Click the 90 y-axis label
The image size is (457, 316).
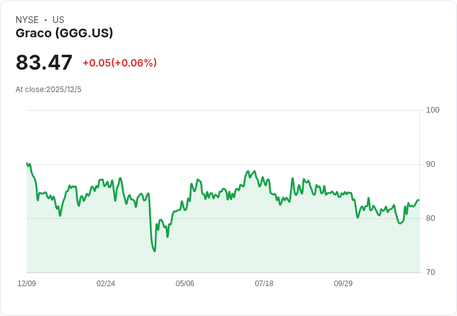(430, 164)
